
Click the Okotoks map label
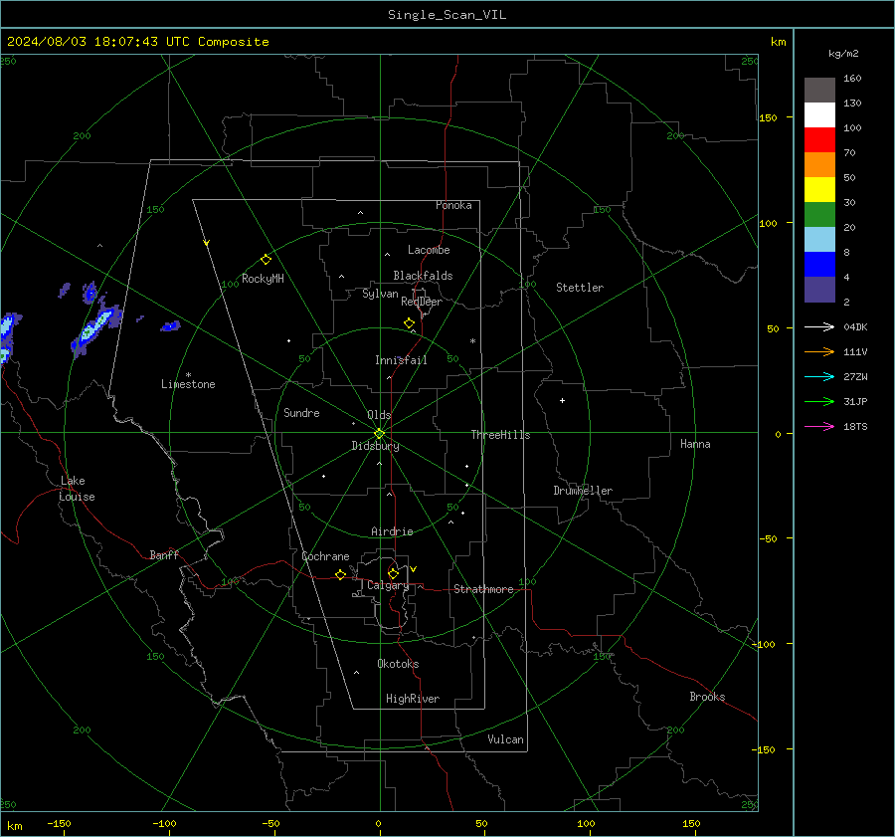point(398,664)
